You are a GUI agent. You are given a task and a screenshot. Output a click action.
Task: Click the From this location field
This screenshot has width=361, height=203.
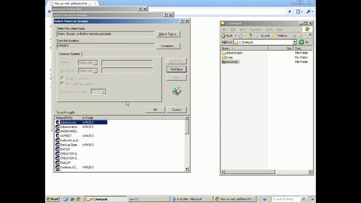pos(105,46)
